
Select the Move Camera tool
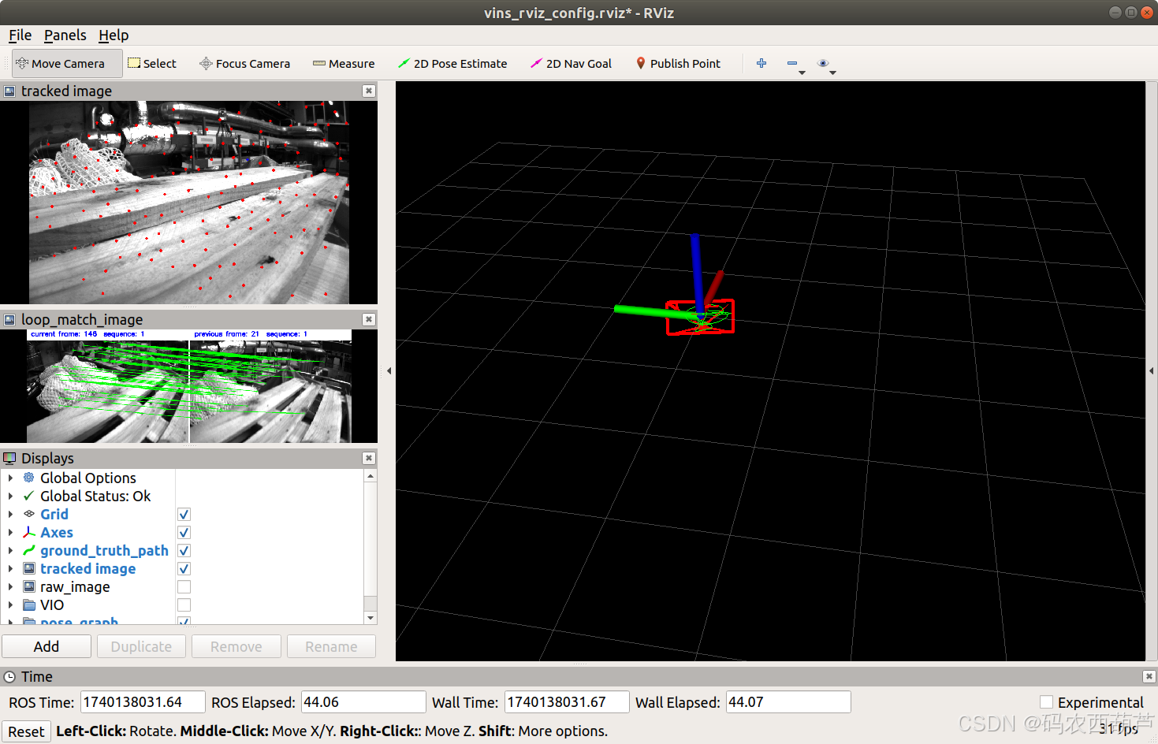(66, 63)
